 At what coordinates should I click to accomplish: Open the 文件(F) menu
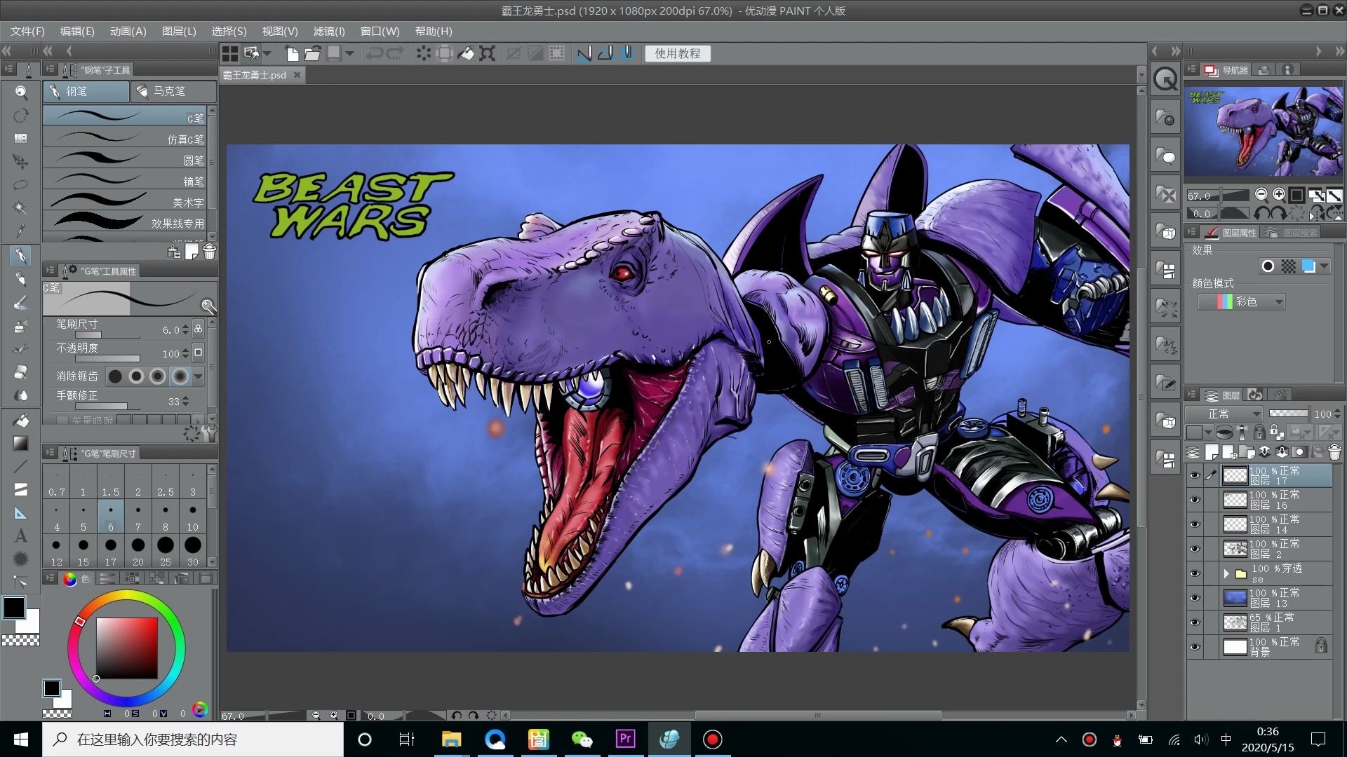pos(27,32)
